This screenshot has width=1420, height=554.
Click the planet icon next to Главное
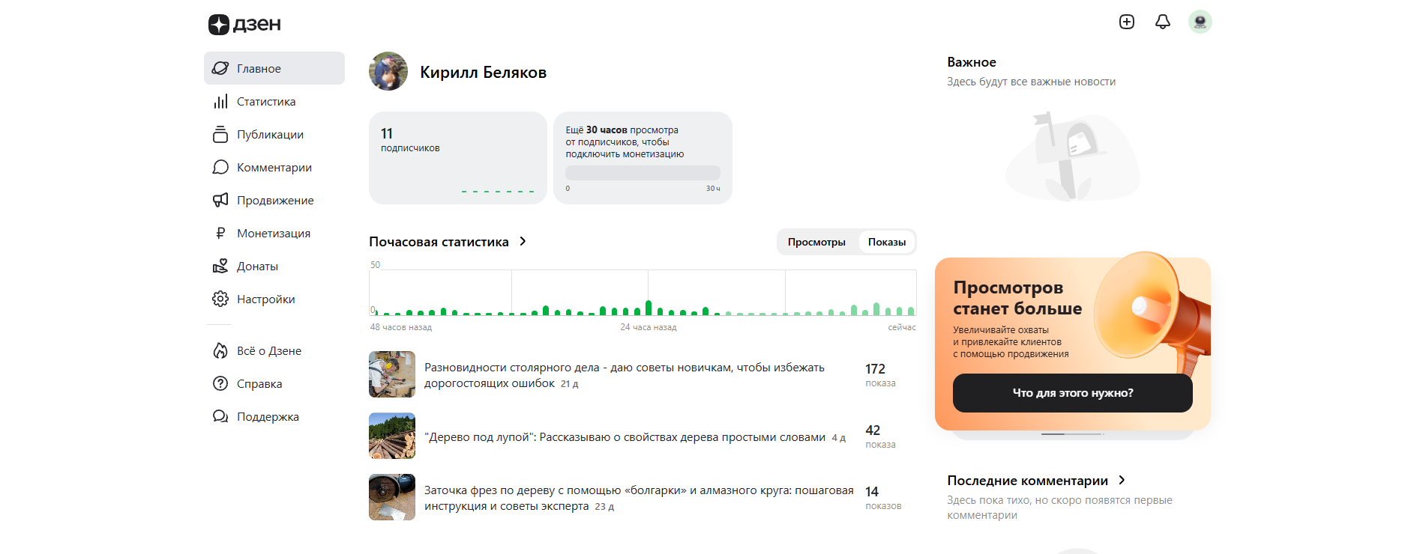pyautogui.click(x=220, y=68)
